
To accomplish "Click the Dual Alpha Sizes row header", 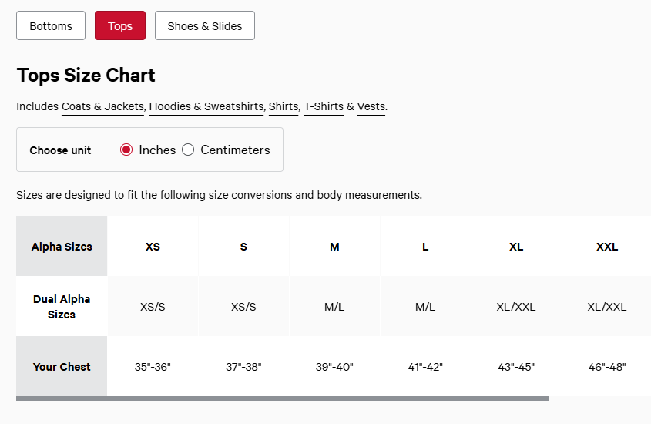I will coord(62,307).
